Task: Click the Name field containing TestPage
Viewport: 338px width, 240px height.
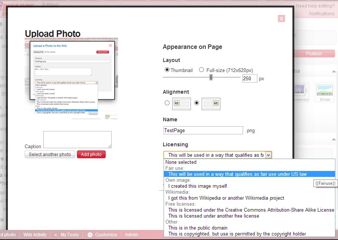Action: (x=203, y=130)
